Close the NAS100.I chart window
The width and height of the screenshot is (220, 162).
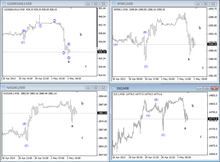tap(104, 87)
